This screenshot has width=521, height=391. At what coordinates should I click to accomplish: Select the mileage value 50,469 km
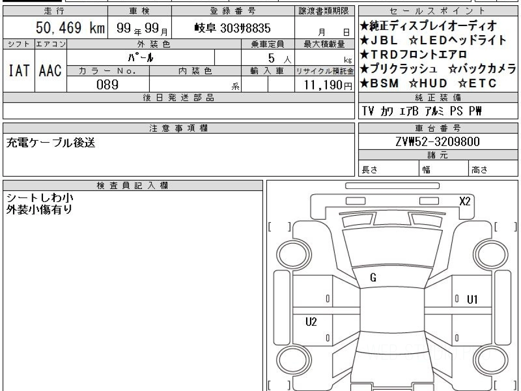click(69, 28)
